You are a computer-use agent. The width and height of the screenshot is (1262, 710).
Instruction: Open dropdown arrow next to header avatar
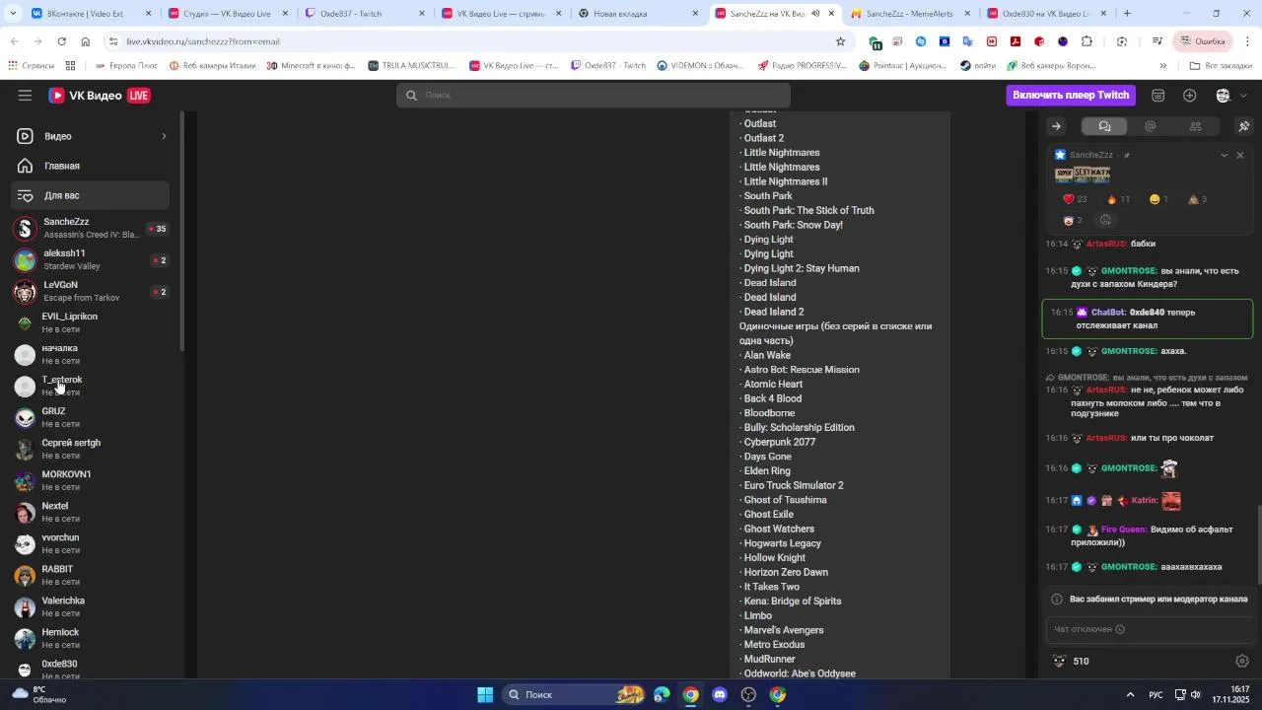point(1244,96)
